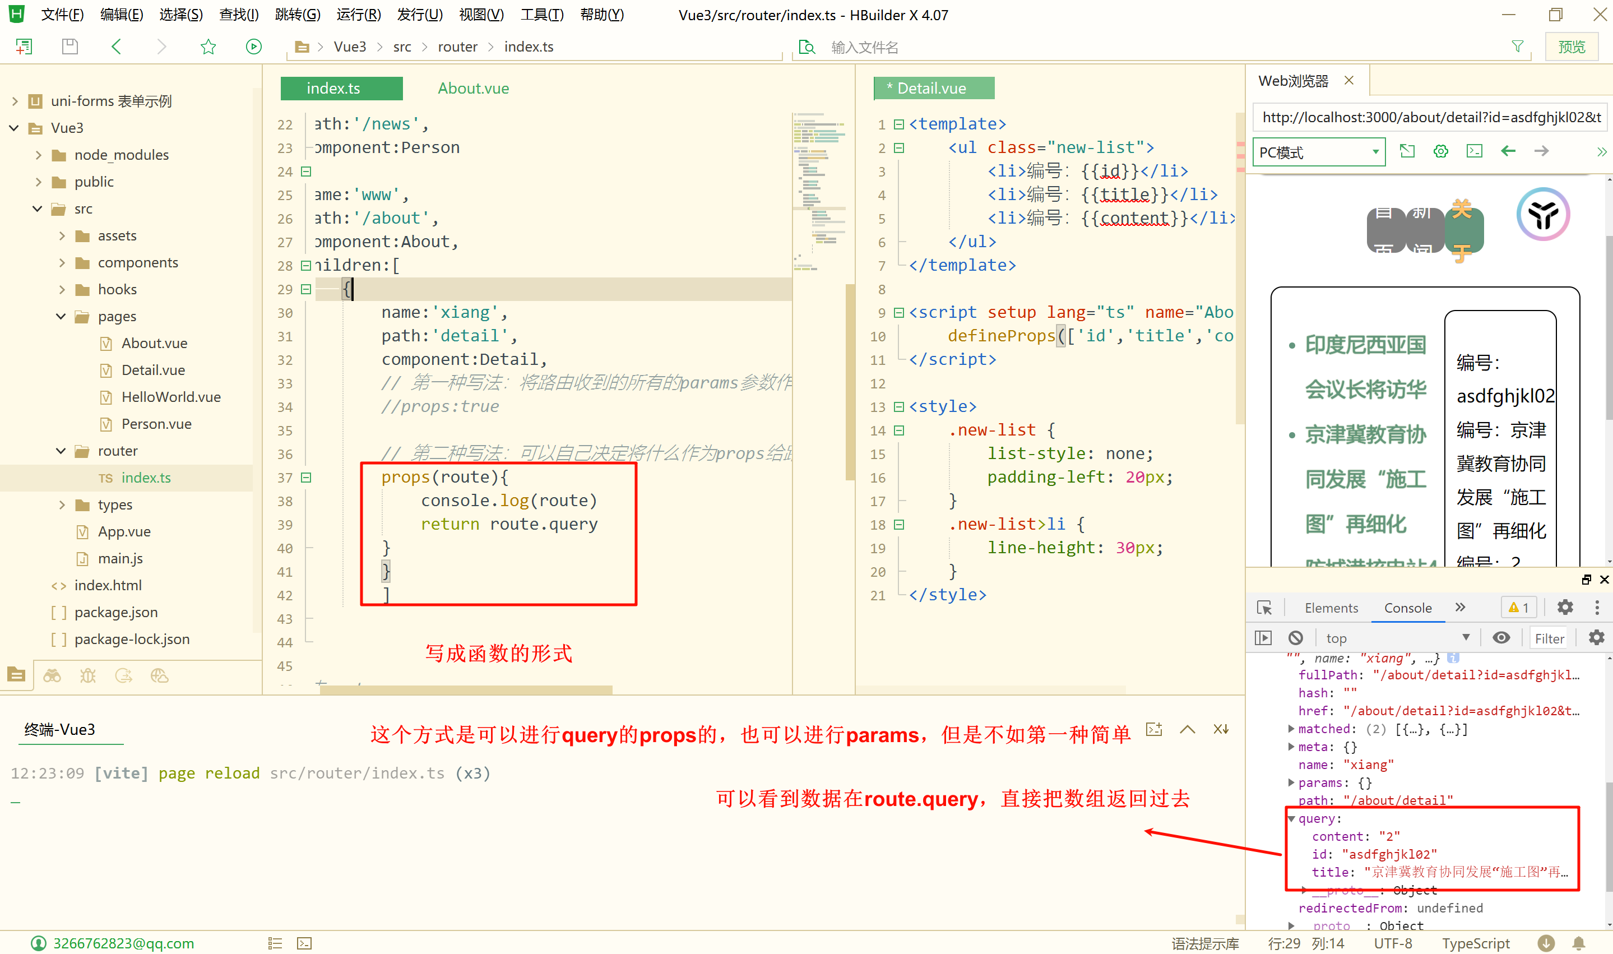This screenshot has width=1613, height=954.
Task: Click the clear console icon
Action: 1296,637
